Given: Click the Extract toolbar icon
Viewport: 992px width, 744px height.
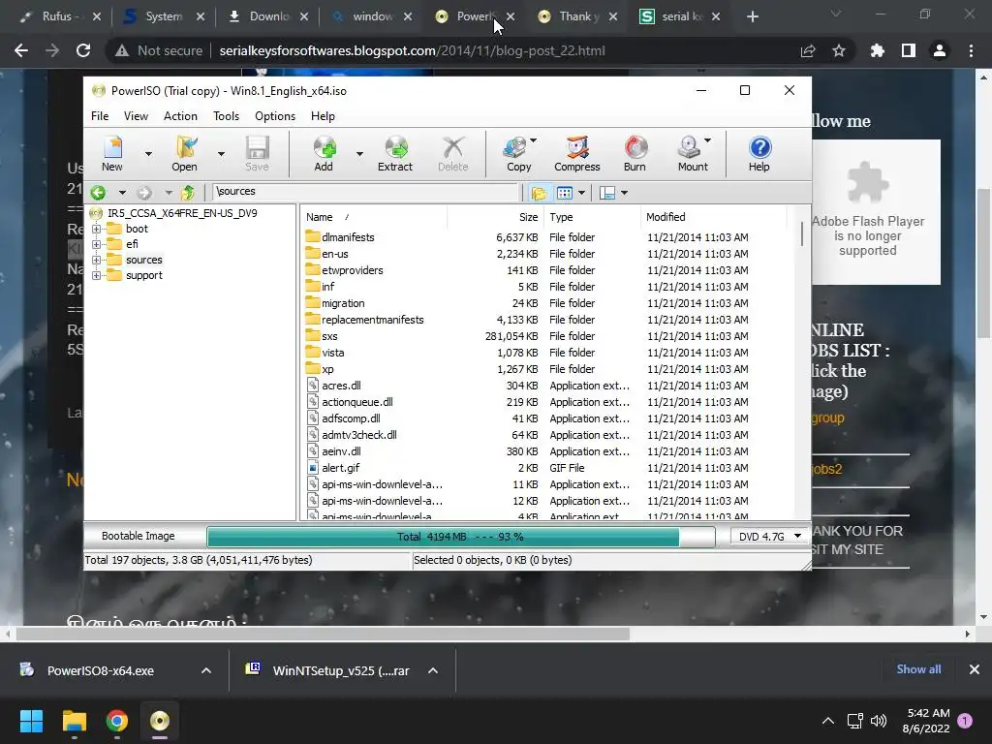Looking at the screenshot, I should coord(395,153).
